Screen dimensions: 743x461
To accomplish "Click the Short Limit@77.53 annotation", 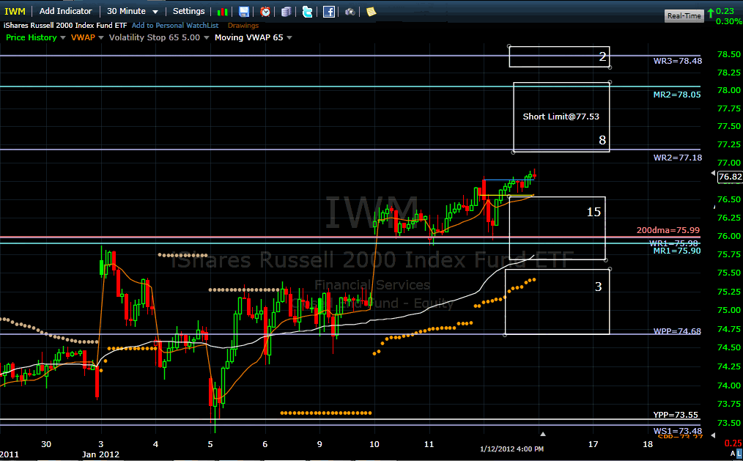I will (x=561, y=117).
